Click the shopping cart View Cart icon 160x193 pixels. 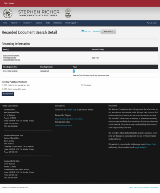click(x=82, y=31)
